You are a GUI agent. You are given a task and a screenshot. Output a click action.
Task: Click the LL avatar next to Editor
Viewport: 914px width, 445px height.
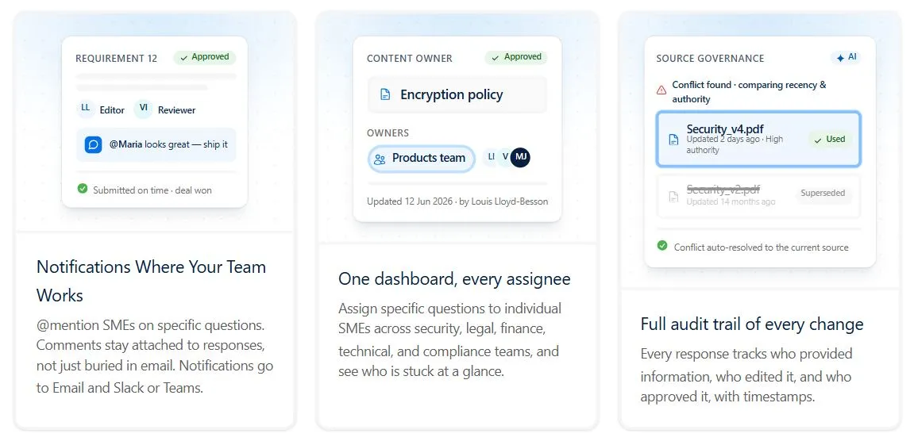click(x=86, y=109)
